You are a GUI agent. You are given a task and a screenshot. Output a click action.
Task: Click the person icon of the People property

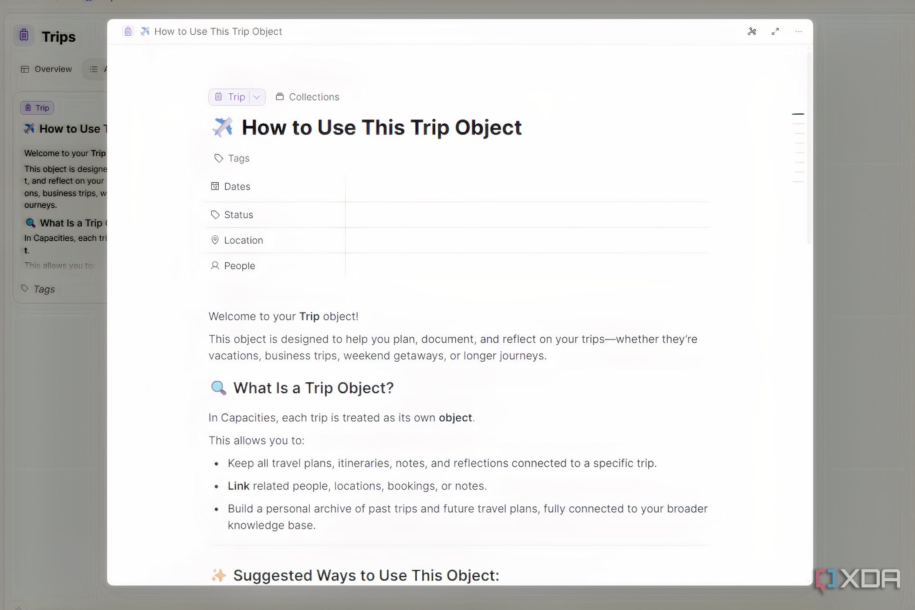coord(215,265)
